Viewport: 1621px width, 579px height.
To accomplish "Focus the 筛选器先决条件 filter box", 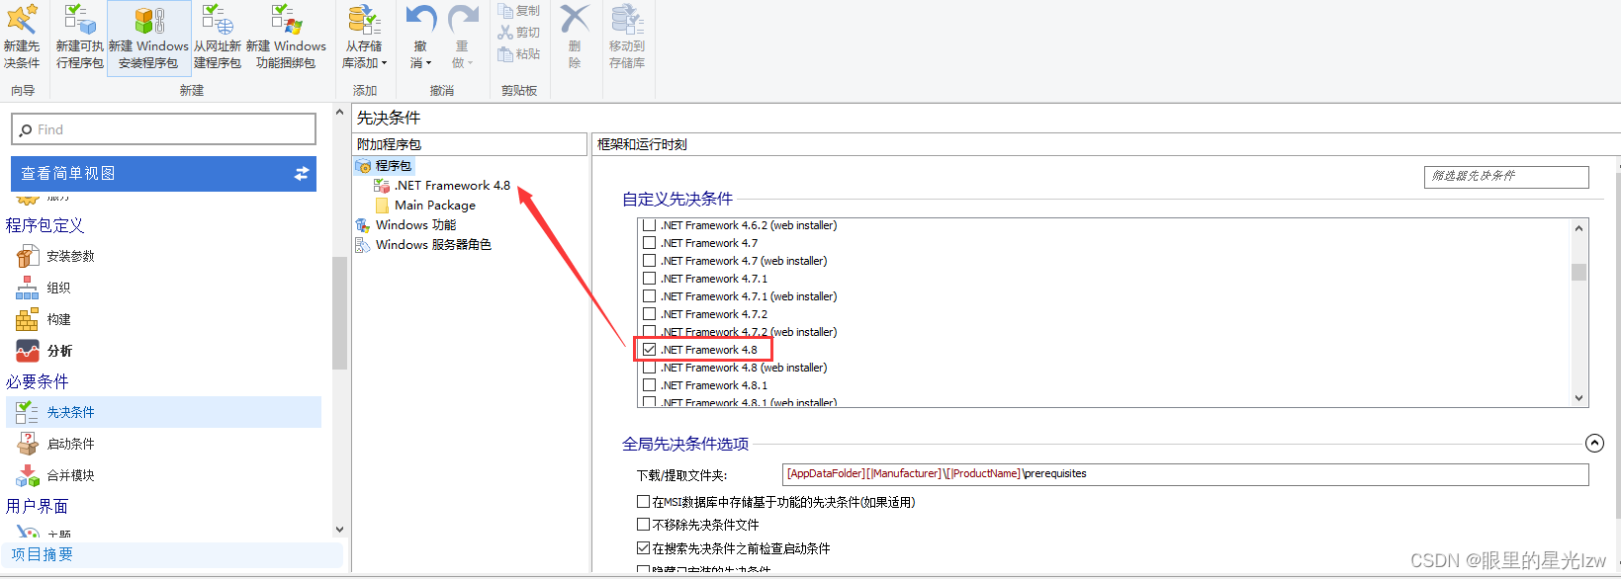I will tap(1506, 177).
